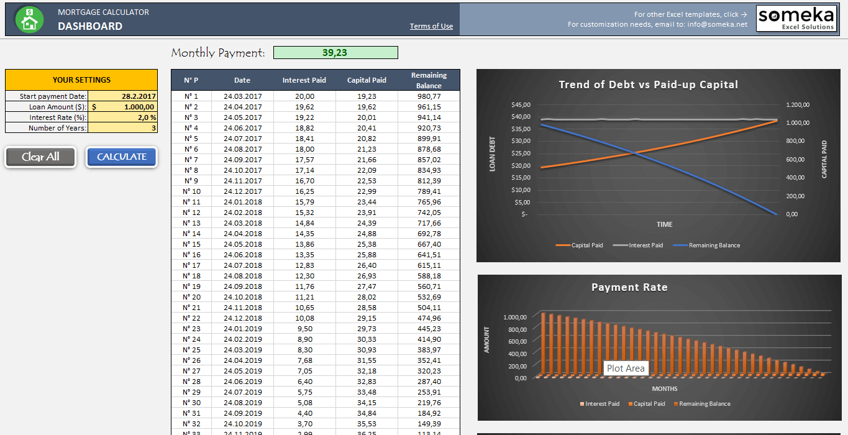Click the green house dashboard icon
Viewport: 848px width, 435px height.
(29, 19)
